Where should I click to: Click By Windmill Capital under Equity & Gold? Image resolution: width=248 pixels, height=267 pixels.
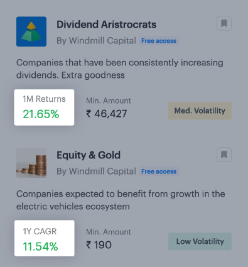[x=96, y=172]
